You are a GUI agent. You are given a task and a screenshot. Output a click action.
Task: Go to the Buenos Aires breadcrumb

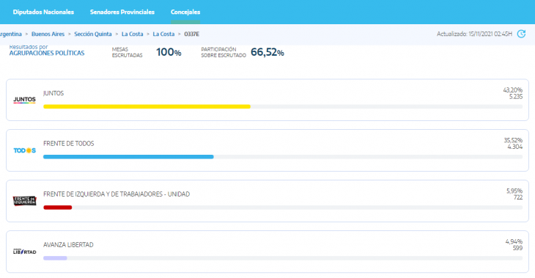click(x=48, y=34)
